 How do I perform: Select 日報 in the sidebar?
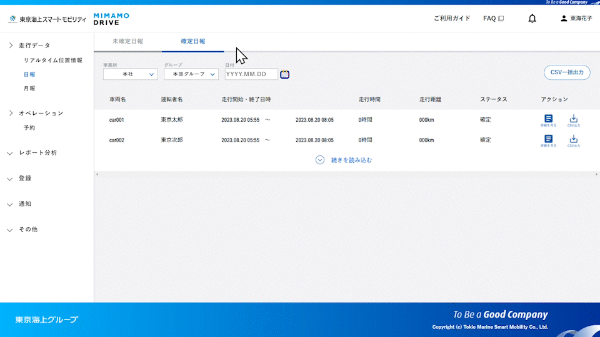tap(29, 74)
